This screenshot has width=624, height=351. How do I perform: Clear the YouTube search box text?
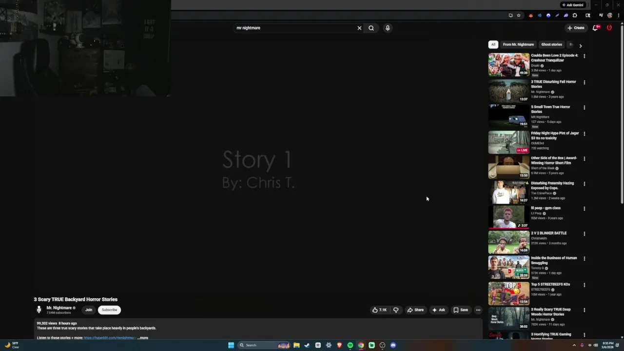(359, 28)
